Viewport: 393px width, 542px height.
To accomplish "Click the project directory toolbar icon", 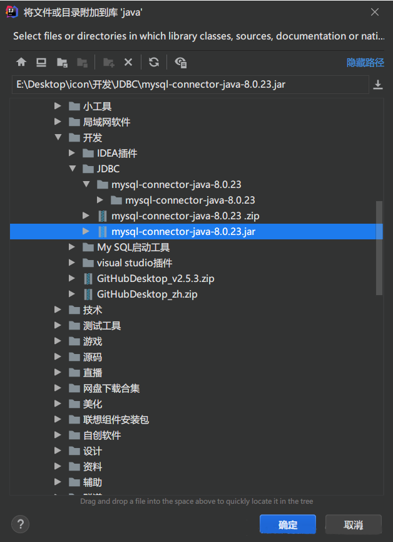I will point(62,62).
